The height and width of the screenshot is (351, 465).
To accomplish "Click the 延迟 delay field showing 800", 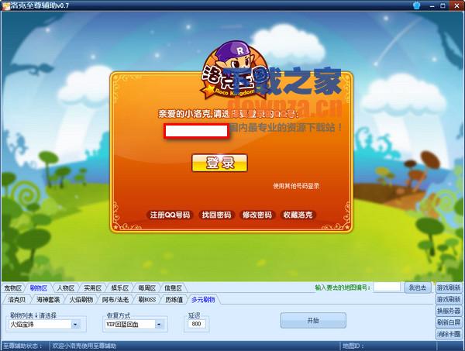I will coord(196,325).
